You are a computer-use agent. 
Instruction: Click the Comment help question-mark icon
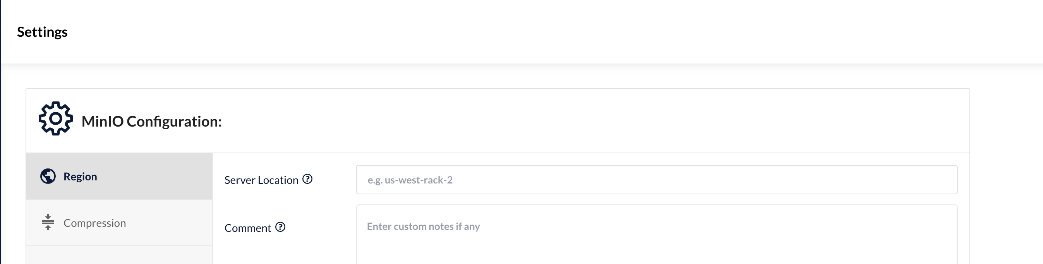280,227
